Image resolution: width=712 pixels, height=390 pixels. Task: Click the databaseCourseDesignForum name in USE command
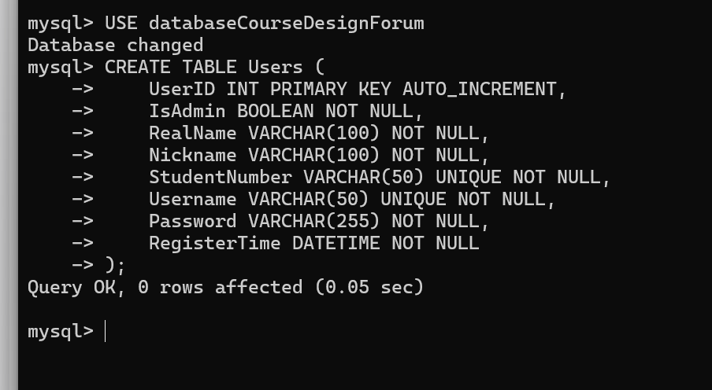(x=287, y=23)
